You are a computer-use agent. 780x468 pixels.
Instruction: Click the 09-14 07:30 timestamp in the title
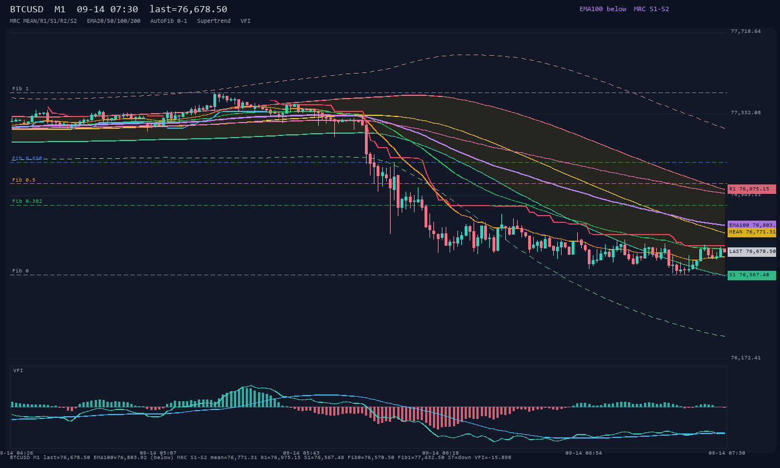(x=108, y=9)
